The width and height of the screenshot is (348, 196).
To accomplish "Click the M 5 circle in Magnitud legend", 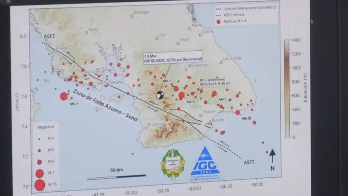I will (39, 150).
